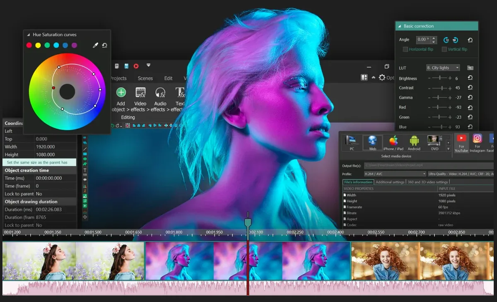
Task: Pick the eyedropper in Hue Saturation curves
Action: [x=94, y=45]
